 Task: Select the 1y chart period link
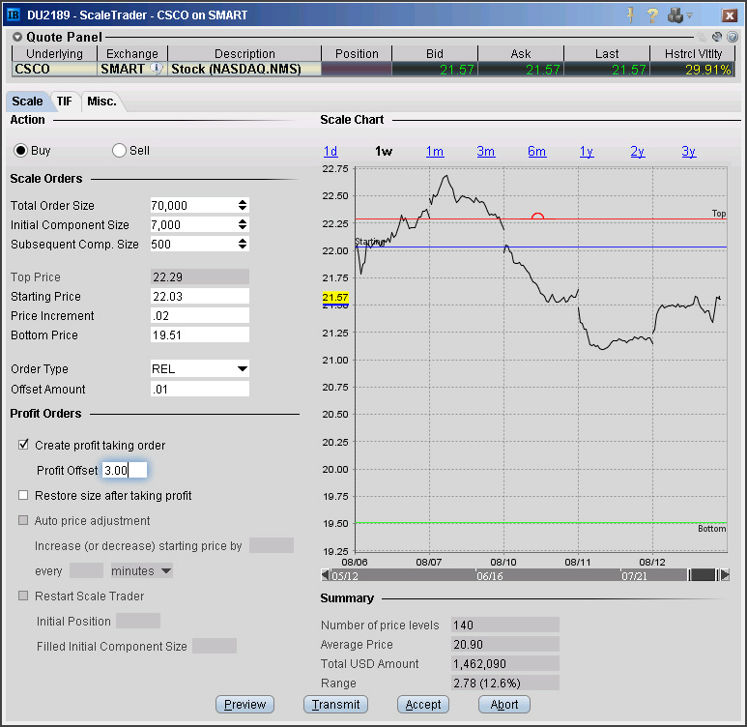tap(587, 152)
